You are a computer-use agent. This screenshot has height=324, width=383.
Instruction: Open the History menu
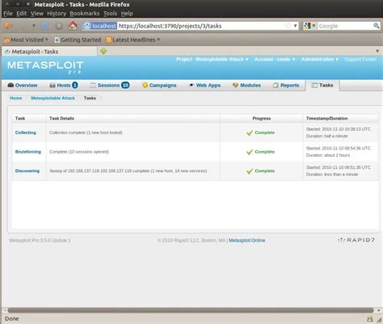57,14
